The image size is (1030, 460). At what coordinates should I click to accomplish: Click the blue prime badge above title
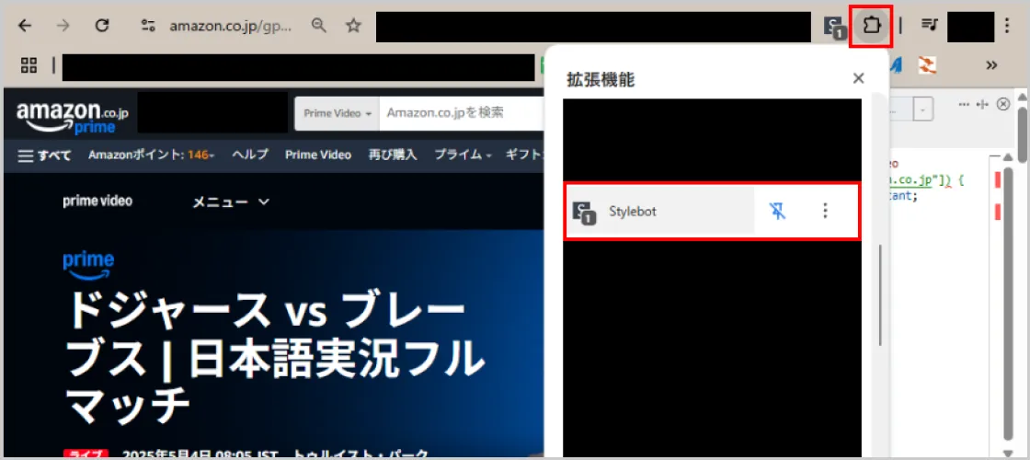pos(88,265)
